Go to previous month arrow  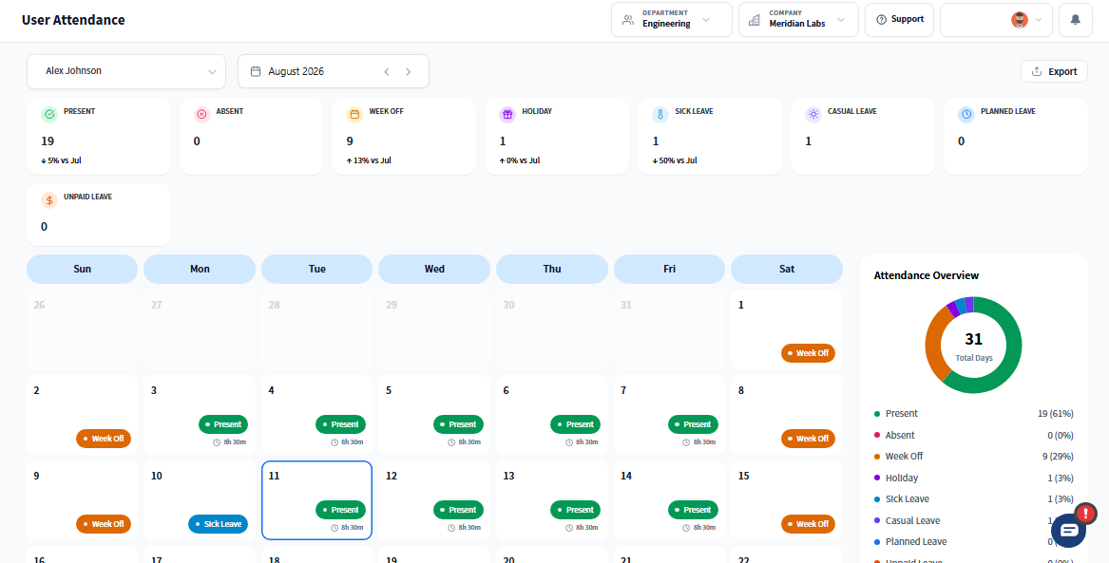387,71
